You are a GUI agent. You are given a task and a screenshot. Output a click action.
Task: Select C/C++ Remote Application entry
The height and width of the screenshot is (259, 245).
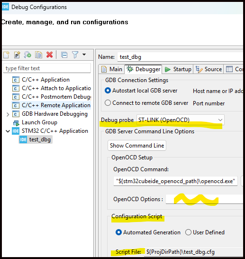click(56, 105)
